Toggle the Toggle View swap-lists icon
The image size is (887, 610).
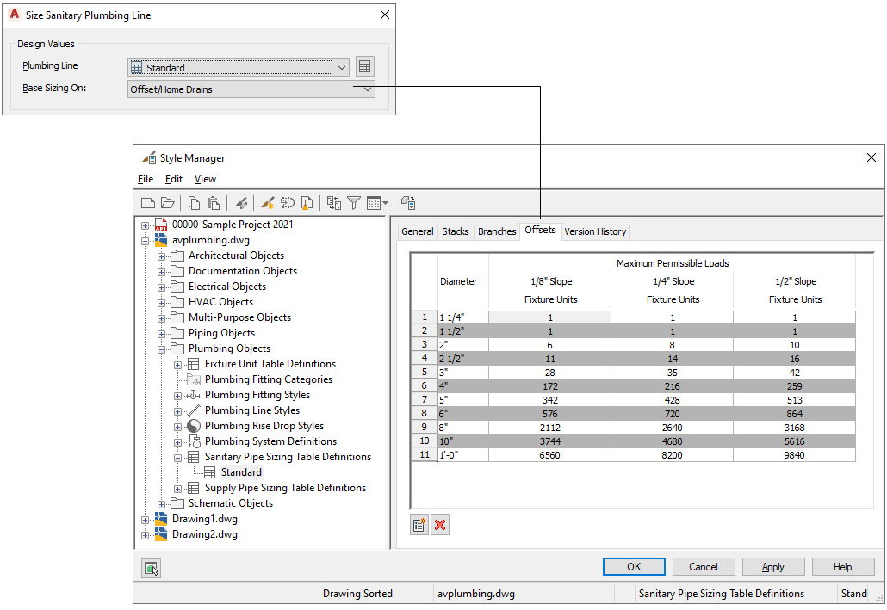coord(334,203)
